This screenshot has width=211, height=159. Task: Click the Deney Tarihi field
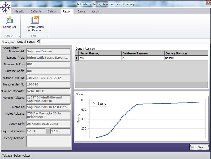48,124
